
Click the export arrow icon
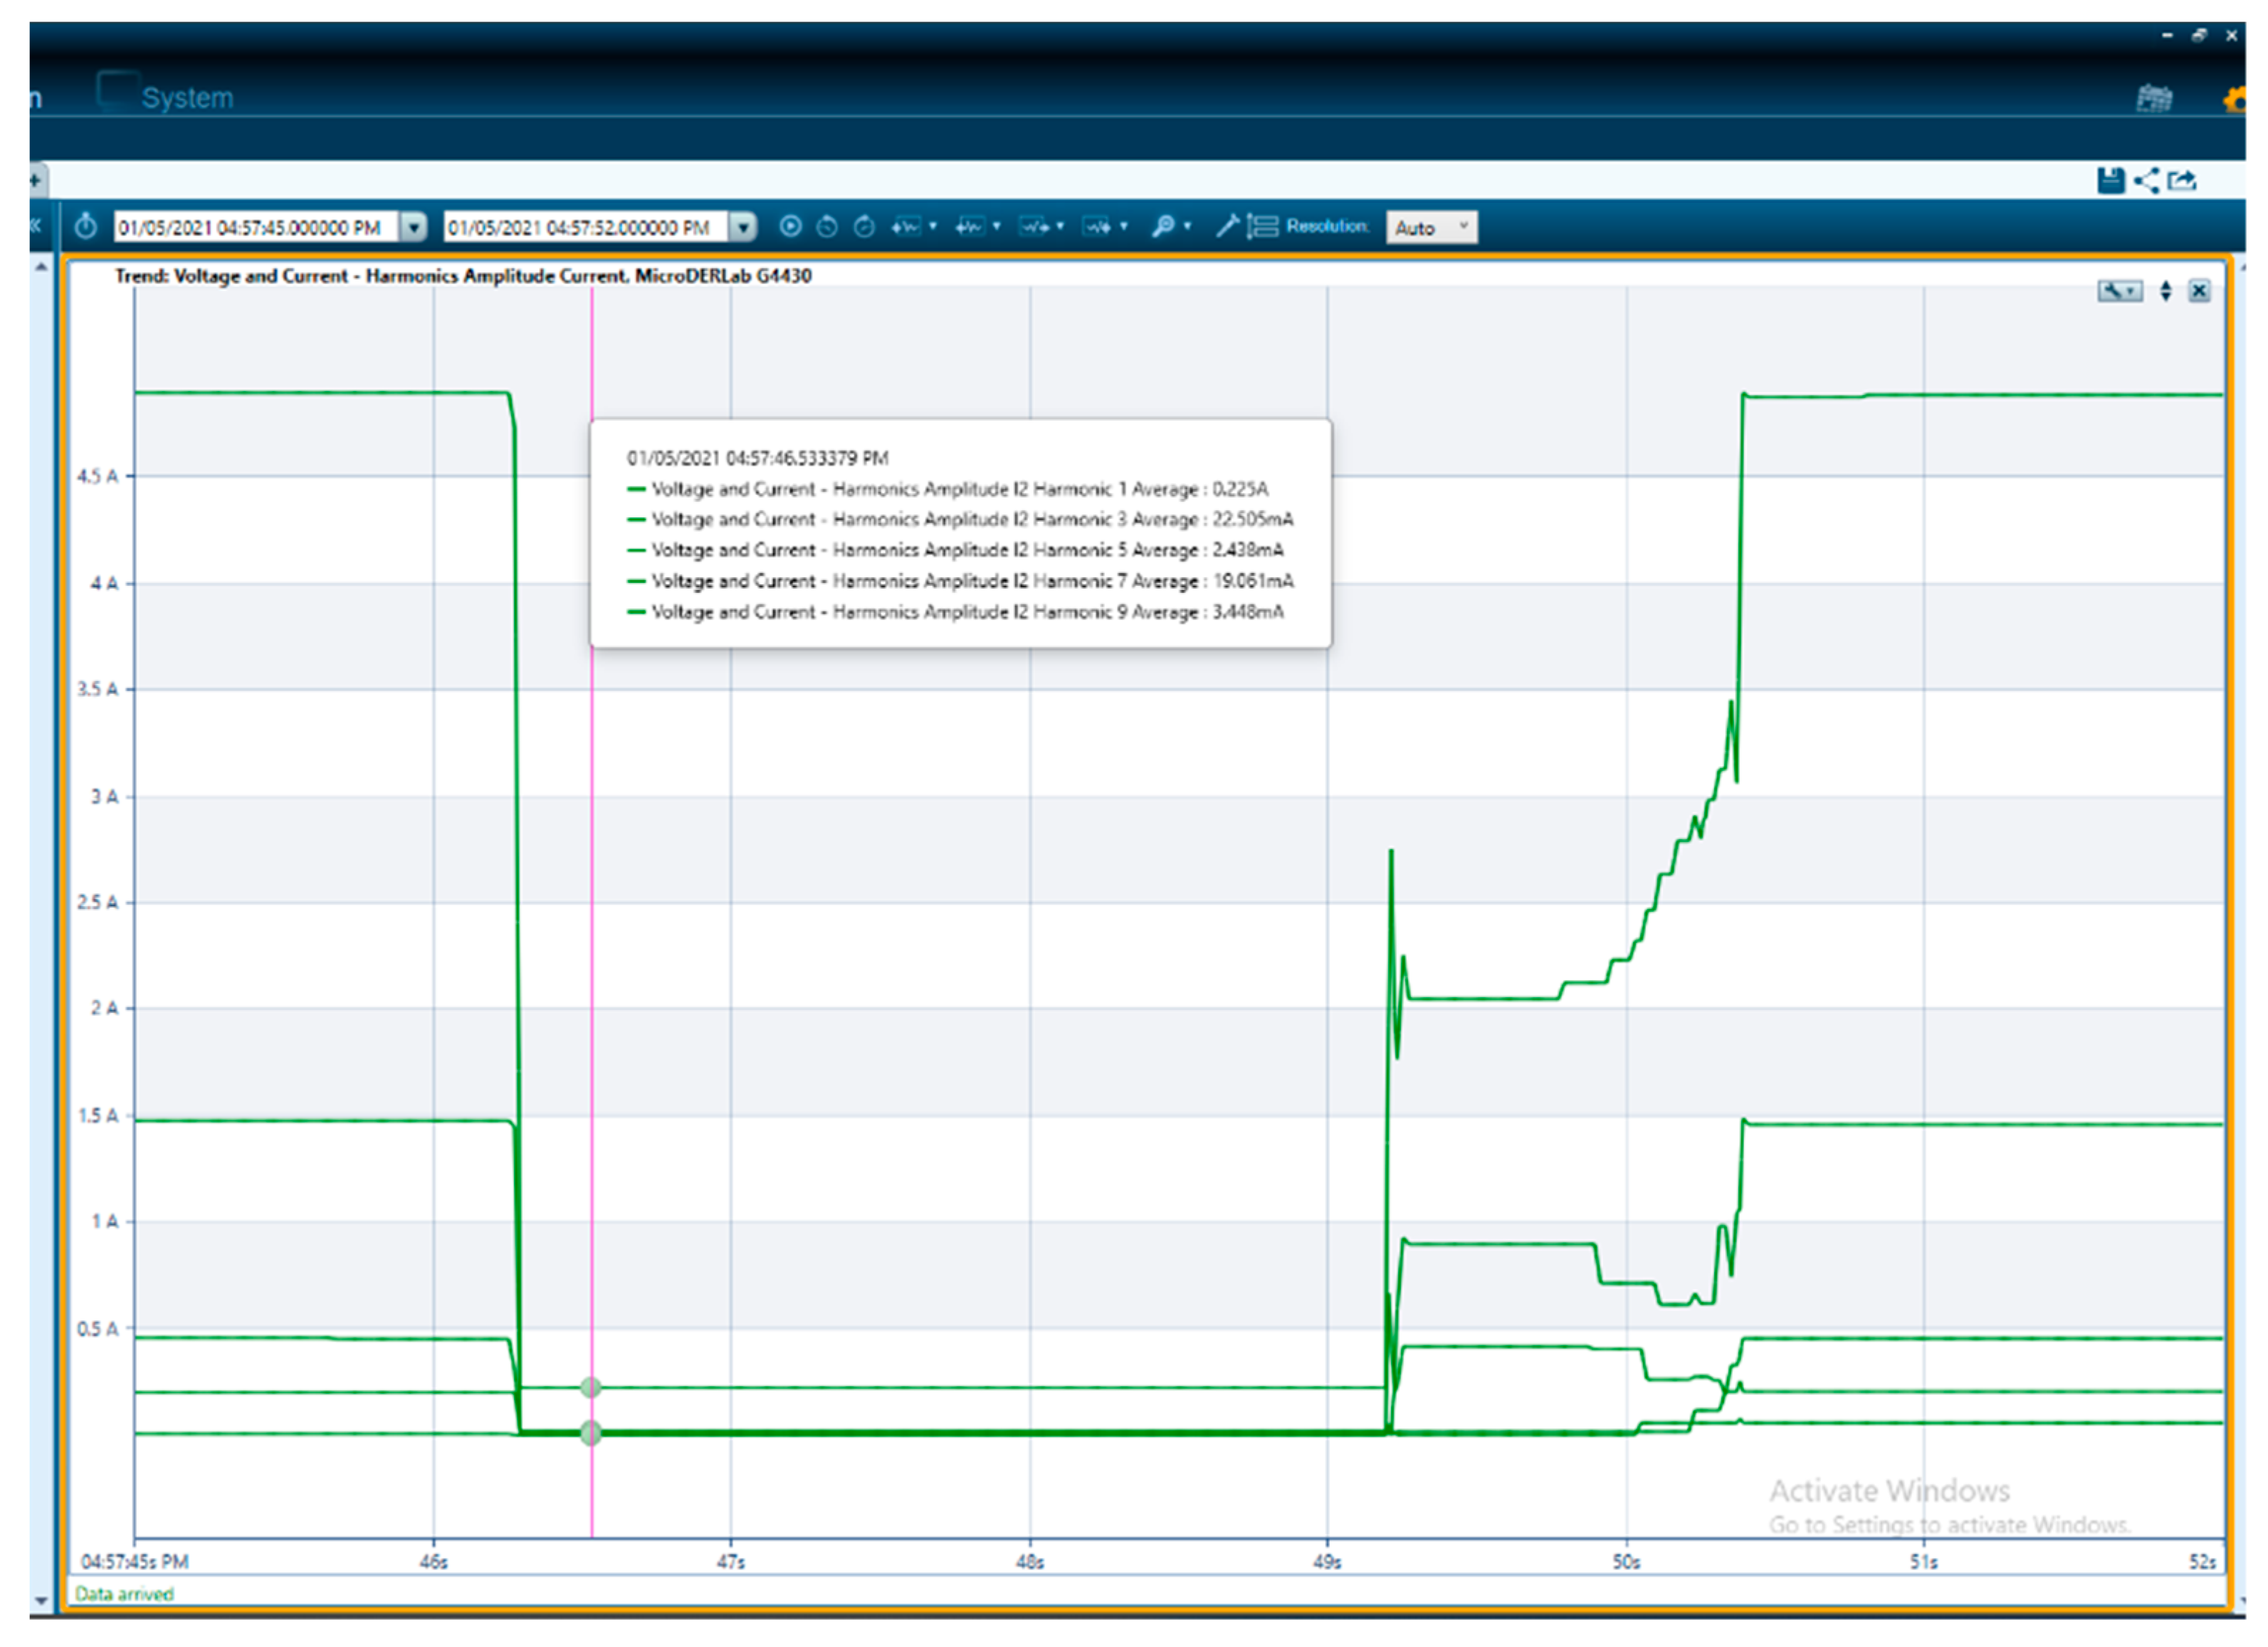[2182, 181]
